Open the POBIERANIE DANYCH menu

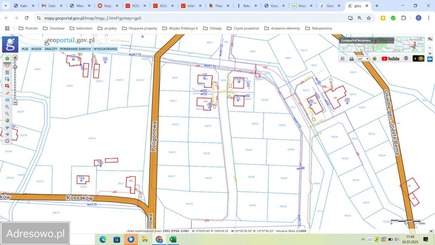(75, 49)
